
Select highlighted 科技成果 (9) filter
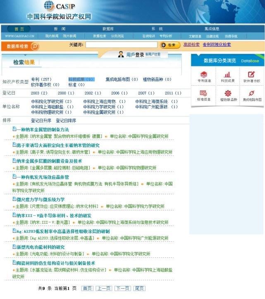(x=81, y=79)
